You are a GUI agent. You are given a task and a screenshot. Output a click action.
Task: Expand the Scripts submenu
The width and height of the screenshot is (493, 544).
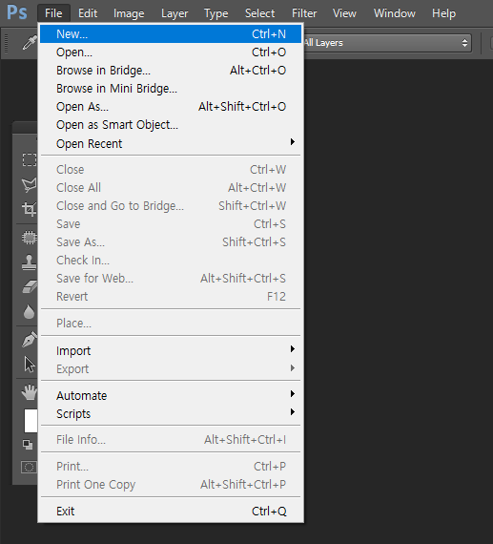coord(171,413)
